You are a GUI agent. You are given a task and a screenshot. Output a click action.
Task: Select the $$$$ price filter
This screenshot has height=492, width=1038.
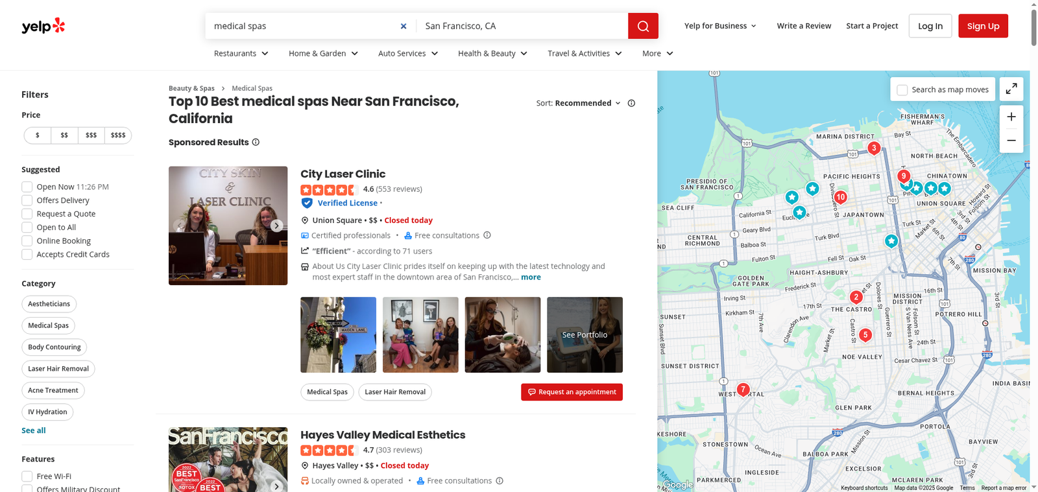[x=118, y=135]
